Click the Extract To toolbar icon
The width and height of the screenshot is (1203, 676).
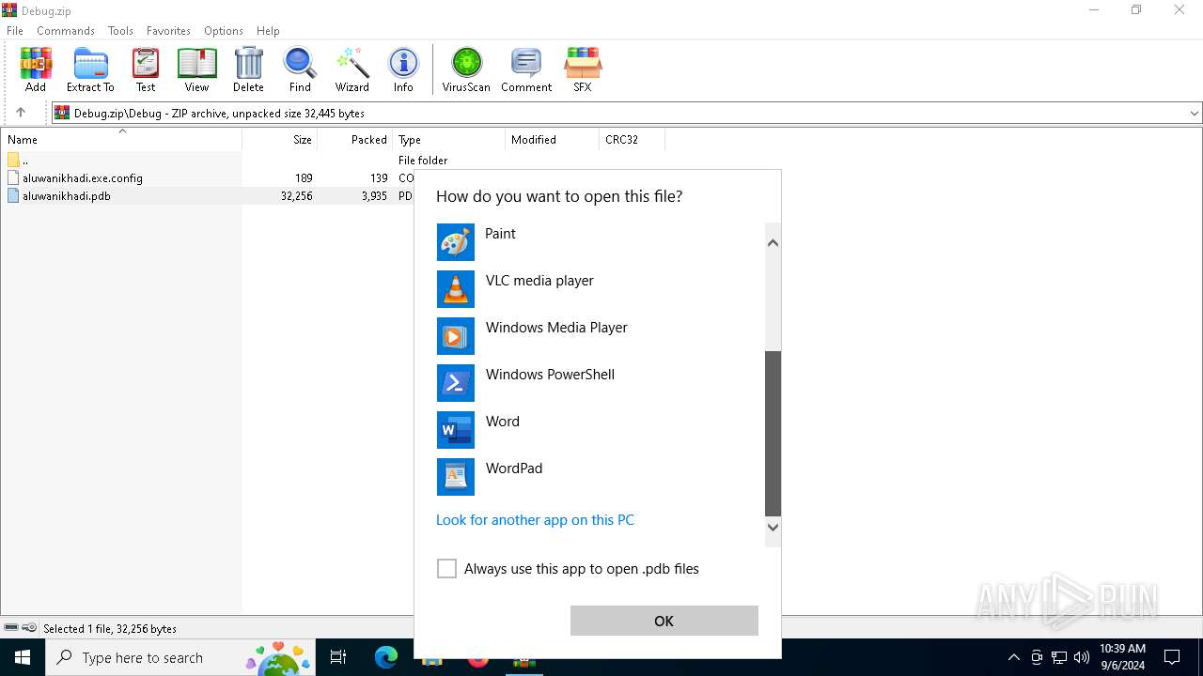point(90,70)
